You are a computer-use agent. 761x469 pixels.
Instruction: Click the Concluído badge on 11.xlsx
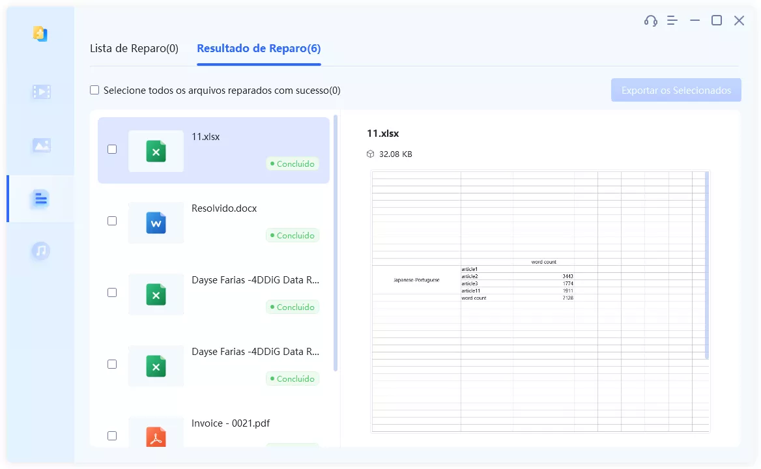pyautogui.click(x=293, y=163)
